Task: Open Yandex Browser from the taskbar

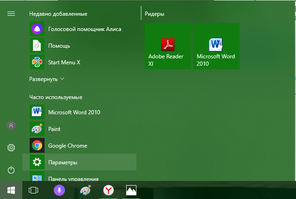Action: click(109, 190)
